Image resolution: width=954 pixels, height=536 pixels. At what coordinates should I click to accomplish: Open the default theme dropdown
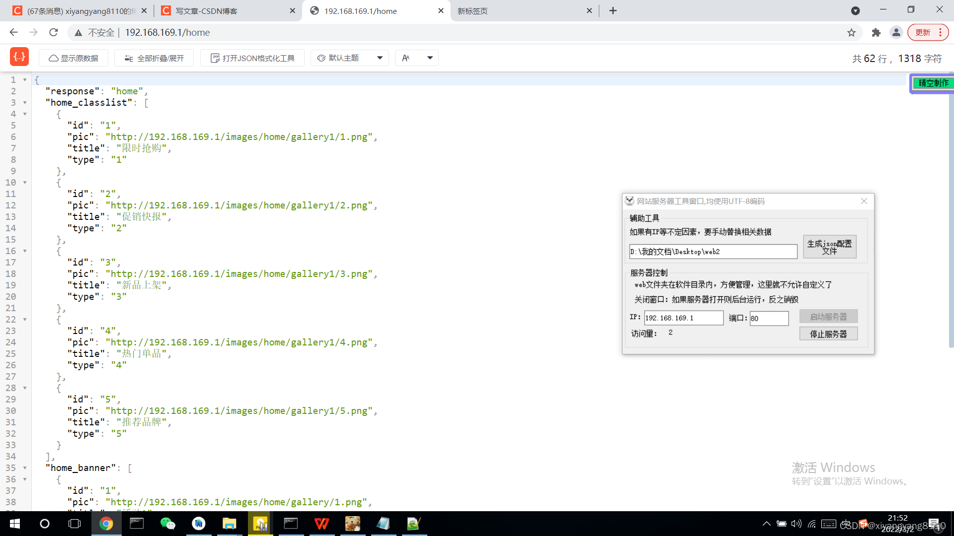(350, 58)
